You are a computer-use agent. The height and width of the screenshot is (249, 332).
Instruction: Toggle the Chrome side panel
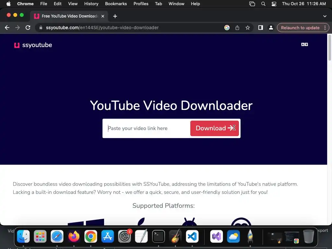tap(261, 28)
